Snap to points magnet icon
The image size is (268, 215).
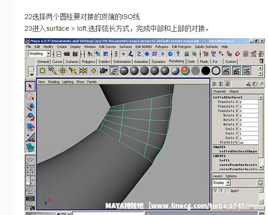tap(221, 54)
